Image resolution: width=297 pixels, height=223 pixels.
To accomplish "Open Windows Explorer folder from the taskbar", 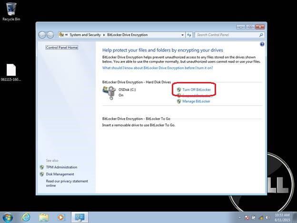I will [44, 217].
